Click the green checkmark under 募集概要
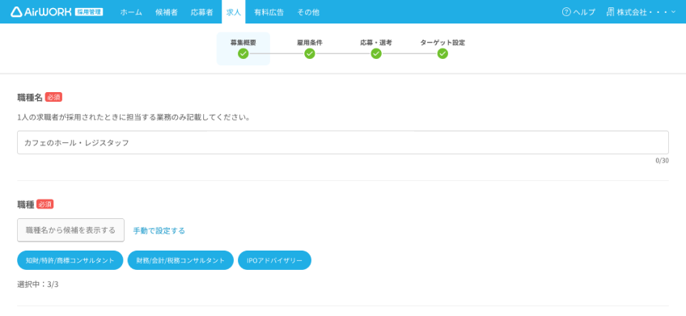686x316 pixels. click(x=243, y=54)
